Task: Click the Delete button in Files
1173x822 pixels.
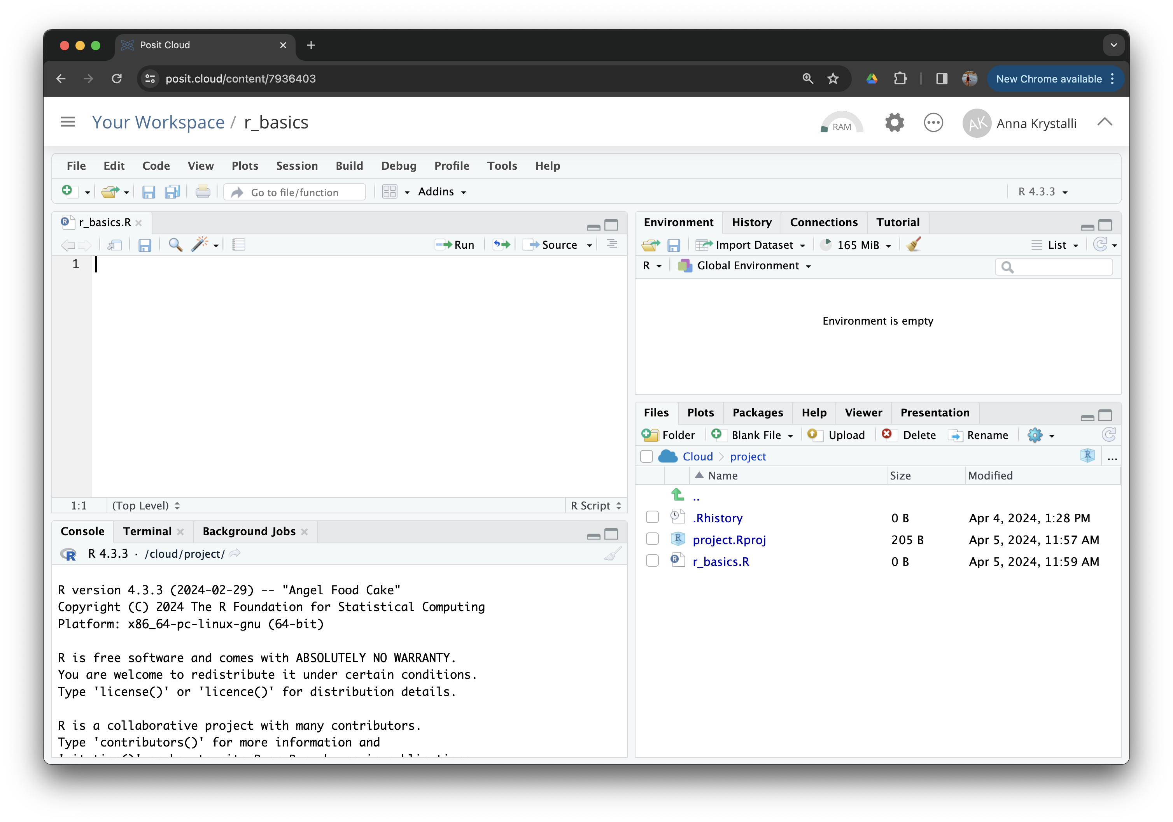Action: tap(909, 435)
